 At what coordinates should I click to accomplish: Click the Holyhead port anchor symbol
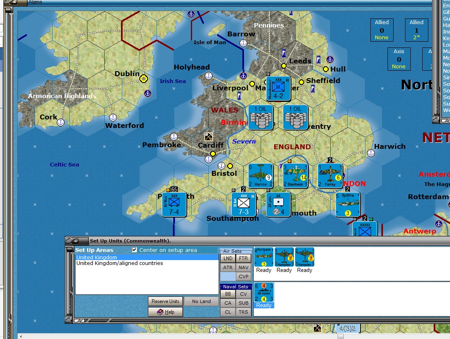pos(208,76)
